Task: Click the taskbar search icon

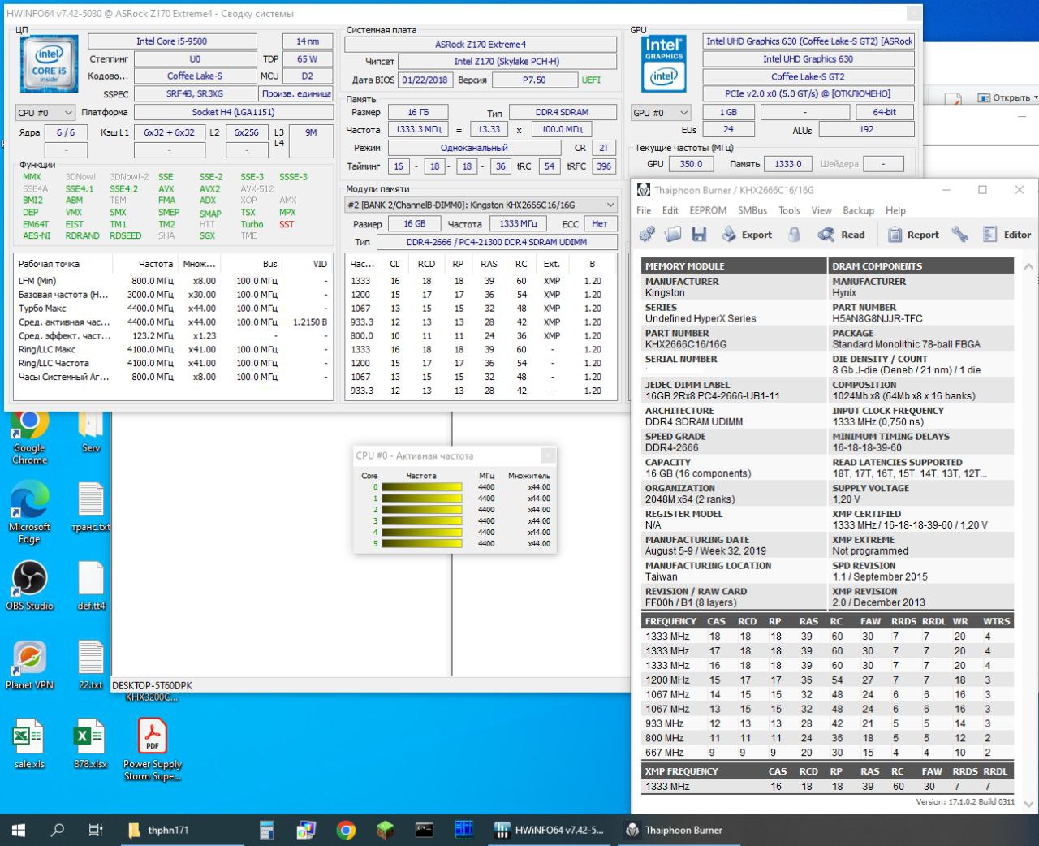Action: 58,830
